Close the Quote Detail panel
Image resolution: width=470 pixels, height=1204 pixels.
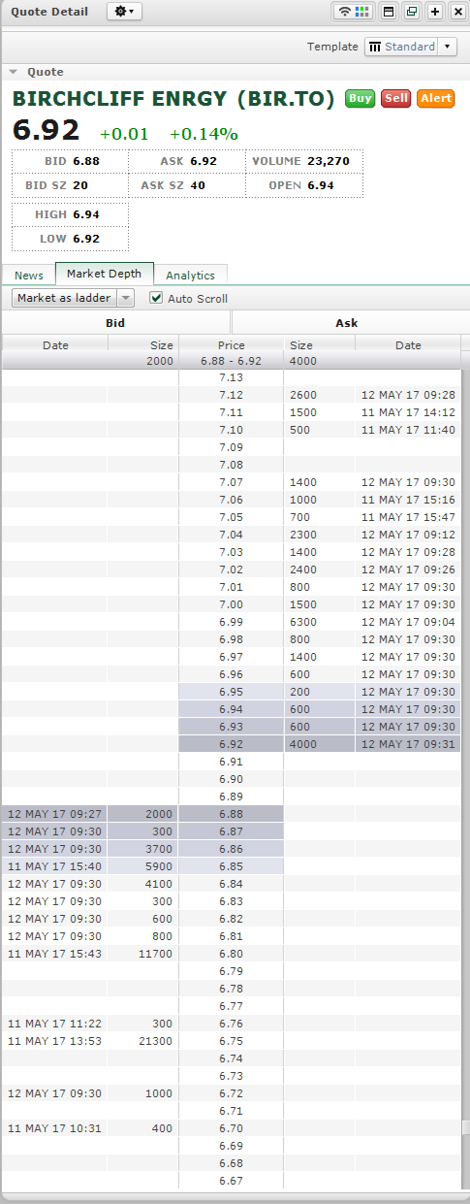pyautogui.click(x=457, y=12)
